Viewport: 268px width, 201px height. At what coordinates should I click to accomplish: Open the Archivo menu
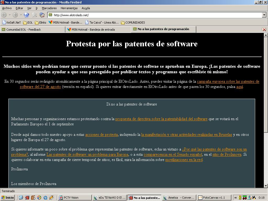pyautogui.click(x=7, y=8)
